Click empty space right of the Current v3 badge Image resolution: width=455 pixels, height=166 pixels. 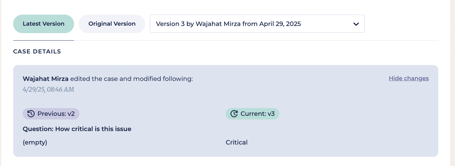[x=343, y=114]
